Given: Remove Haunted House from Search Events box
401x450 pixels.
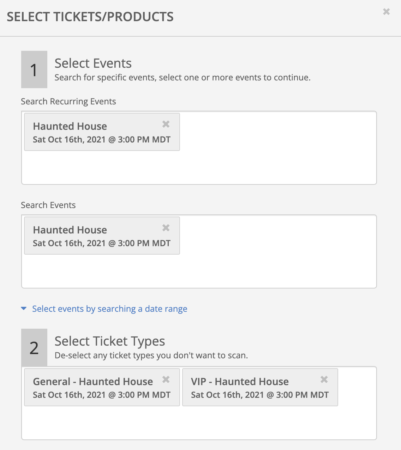Looking at the screenshot, I should pyautogui.click(x=166, y=228).
